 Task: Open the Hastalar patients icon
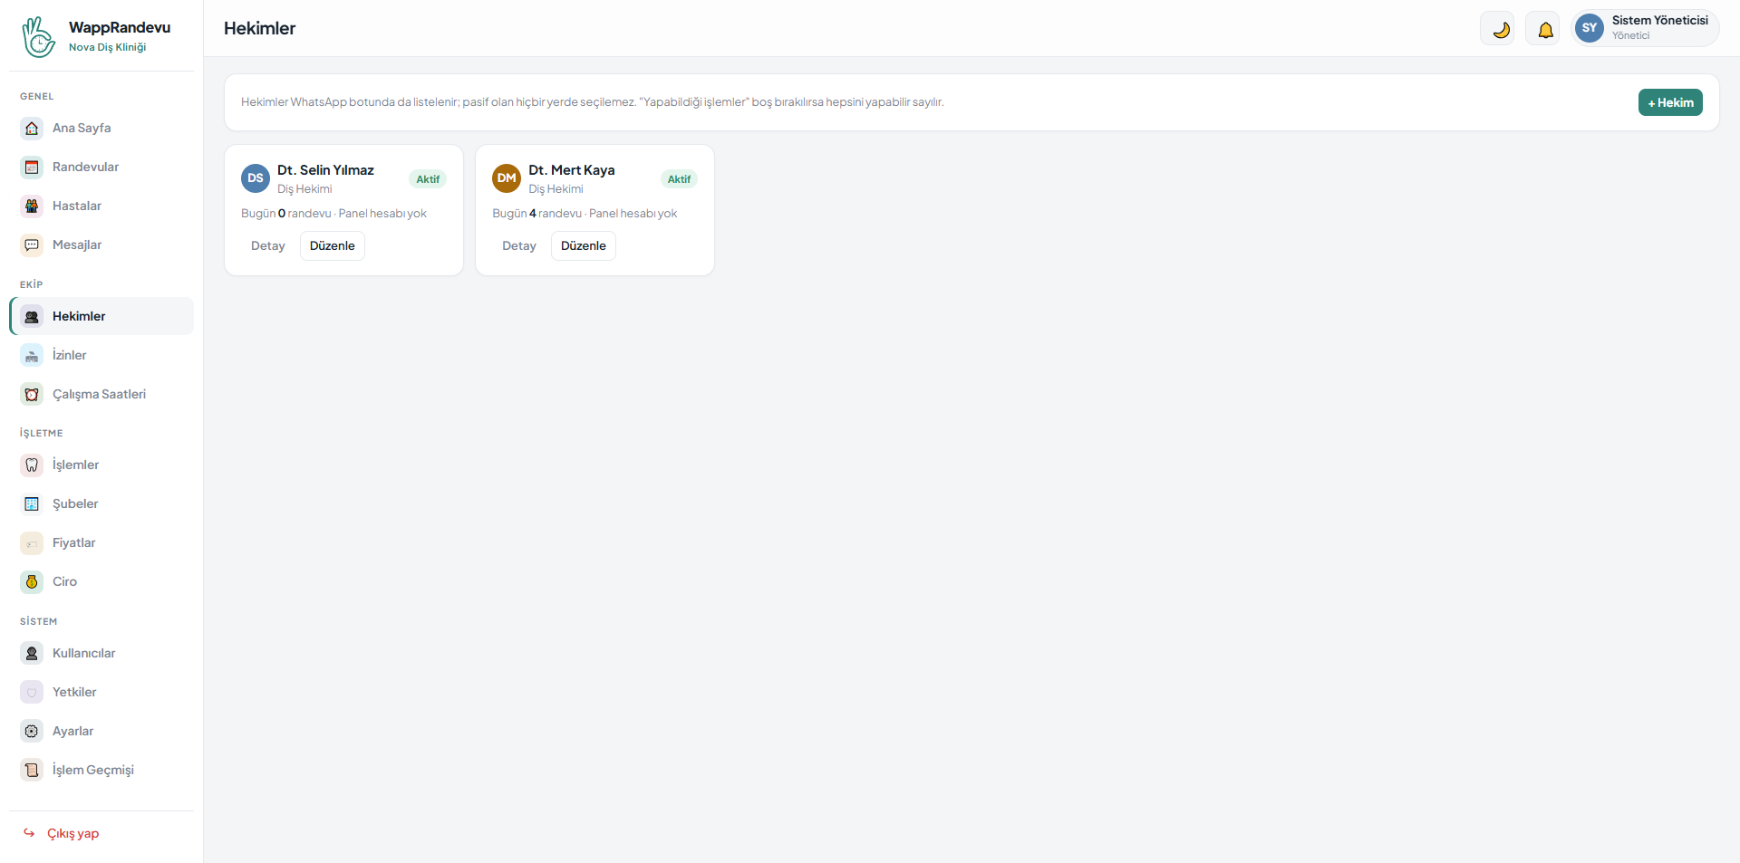click(x=32, y=206)
